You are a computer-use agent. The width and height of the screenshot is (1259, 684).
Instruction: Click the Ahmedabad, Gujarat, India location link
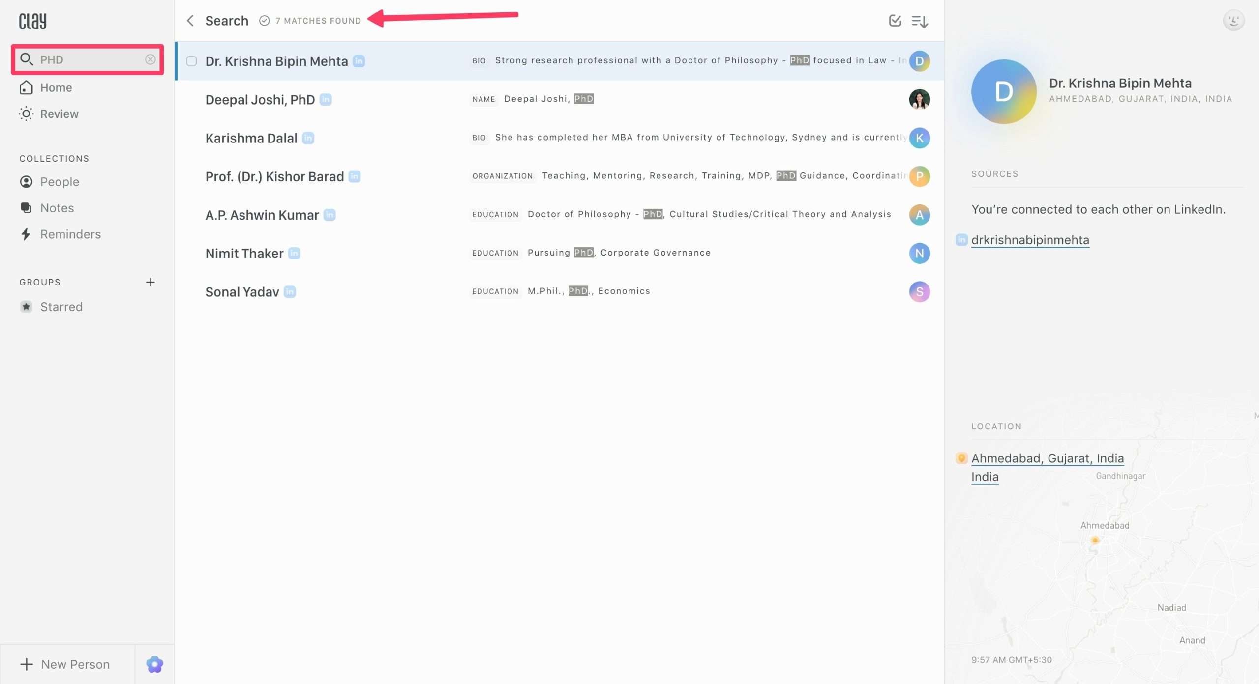1048,458
